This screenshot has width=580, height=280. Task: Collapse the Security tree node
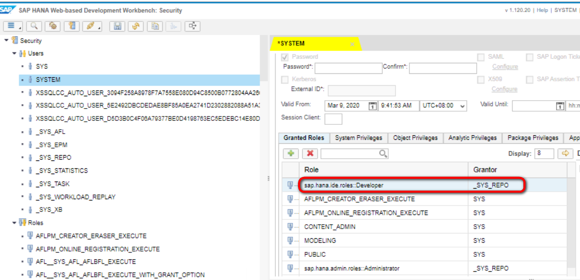point(6,40)
